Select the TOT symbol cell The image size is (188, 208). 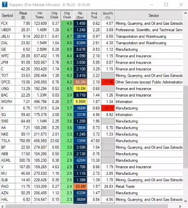pyautogui.click(x=7, y=75)
